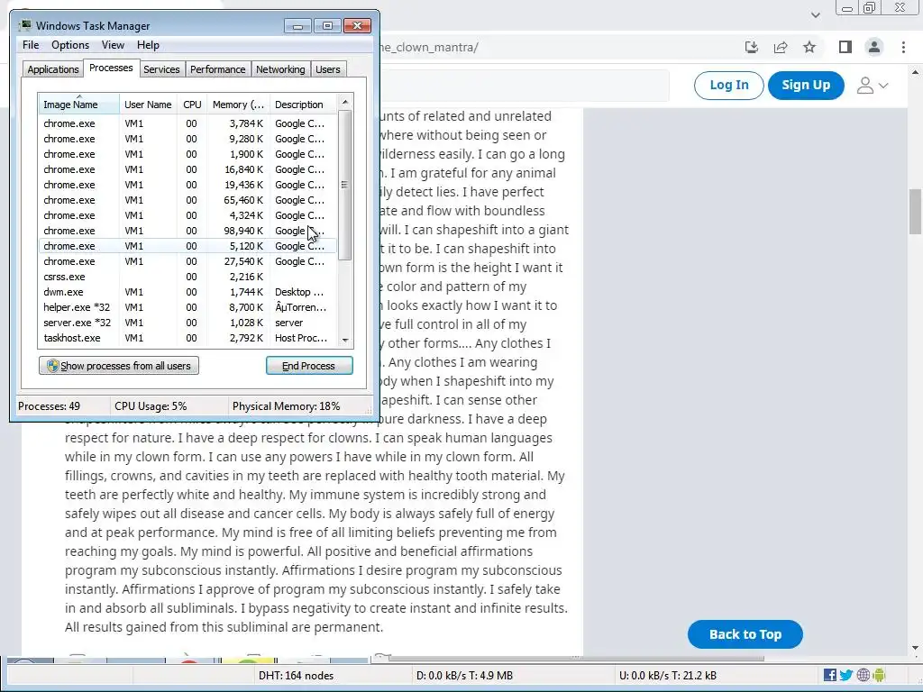Click the process list scroll down arrow

tap(345, 340)
